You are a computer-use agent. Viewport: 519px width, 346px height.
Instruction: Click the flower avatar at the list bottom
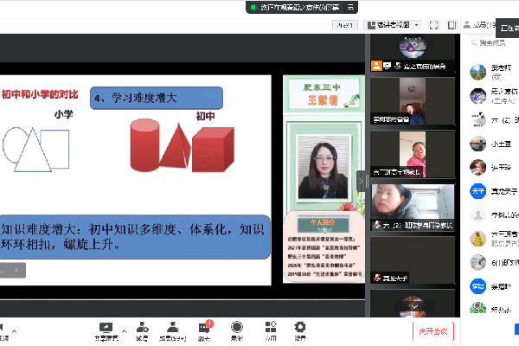(x=478, y=309)
